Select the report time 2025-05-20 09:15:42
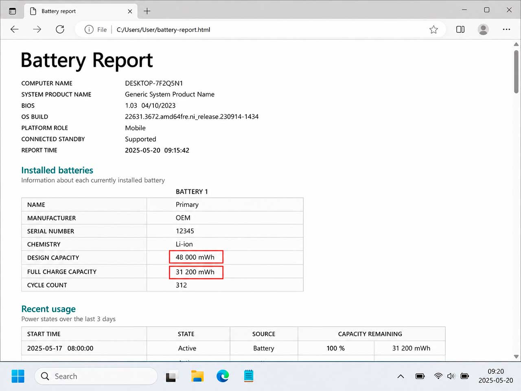521x391 pixels. coord(157,150)
